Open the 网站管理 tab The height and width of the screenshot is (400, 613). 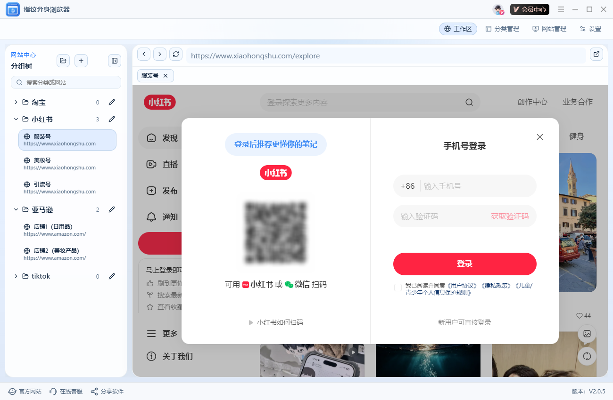[549, 29]
